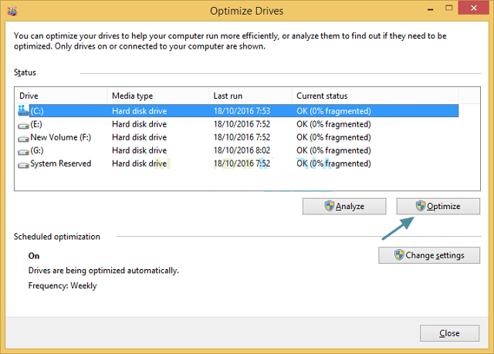Select the (E:) drive row
Image resolution: width=494 pixels, height=354 pixels.
[237, 124]
